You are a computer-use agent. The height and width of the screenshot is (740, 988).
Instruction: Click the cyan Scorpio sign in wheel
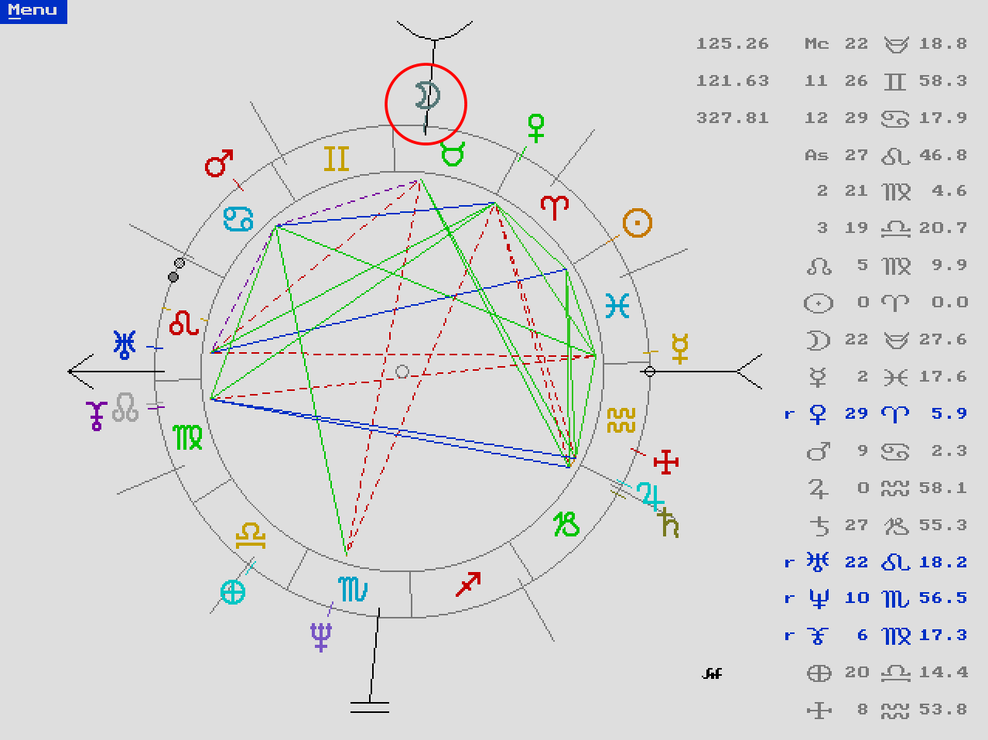[x=353, y=590]
